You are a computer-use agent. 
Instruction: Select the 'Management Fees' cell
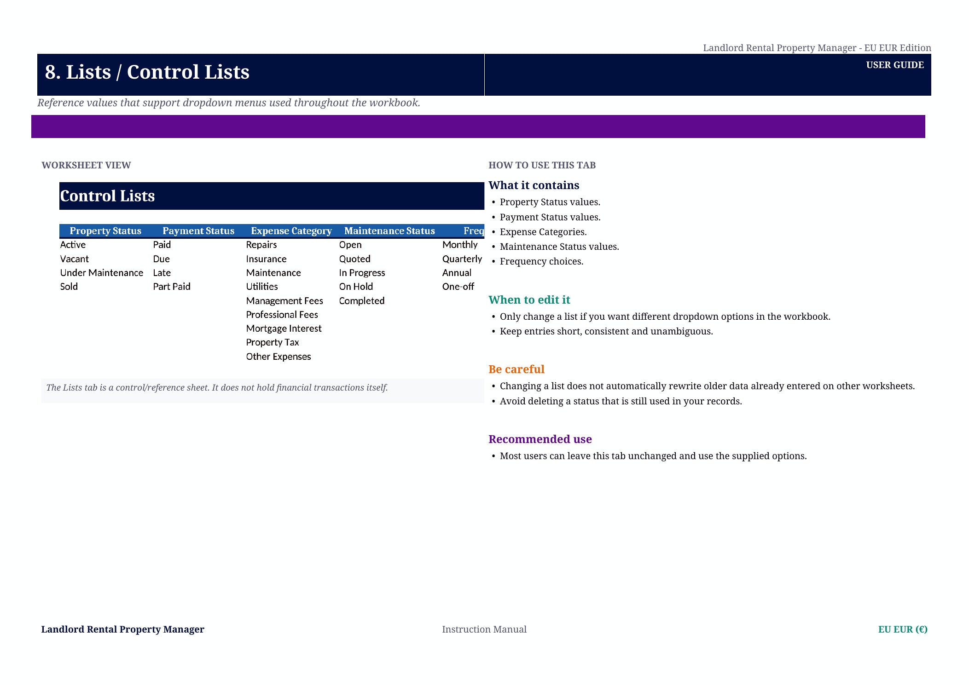point(284,301)
